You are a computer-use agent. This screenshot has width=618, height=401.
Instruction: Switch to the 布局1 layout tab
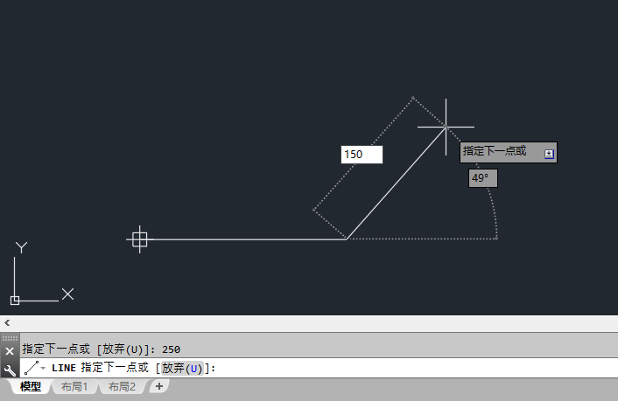click(74, 387)
